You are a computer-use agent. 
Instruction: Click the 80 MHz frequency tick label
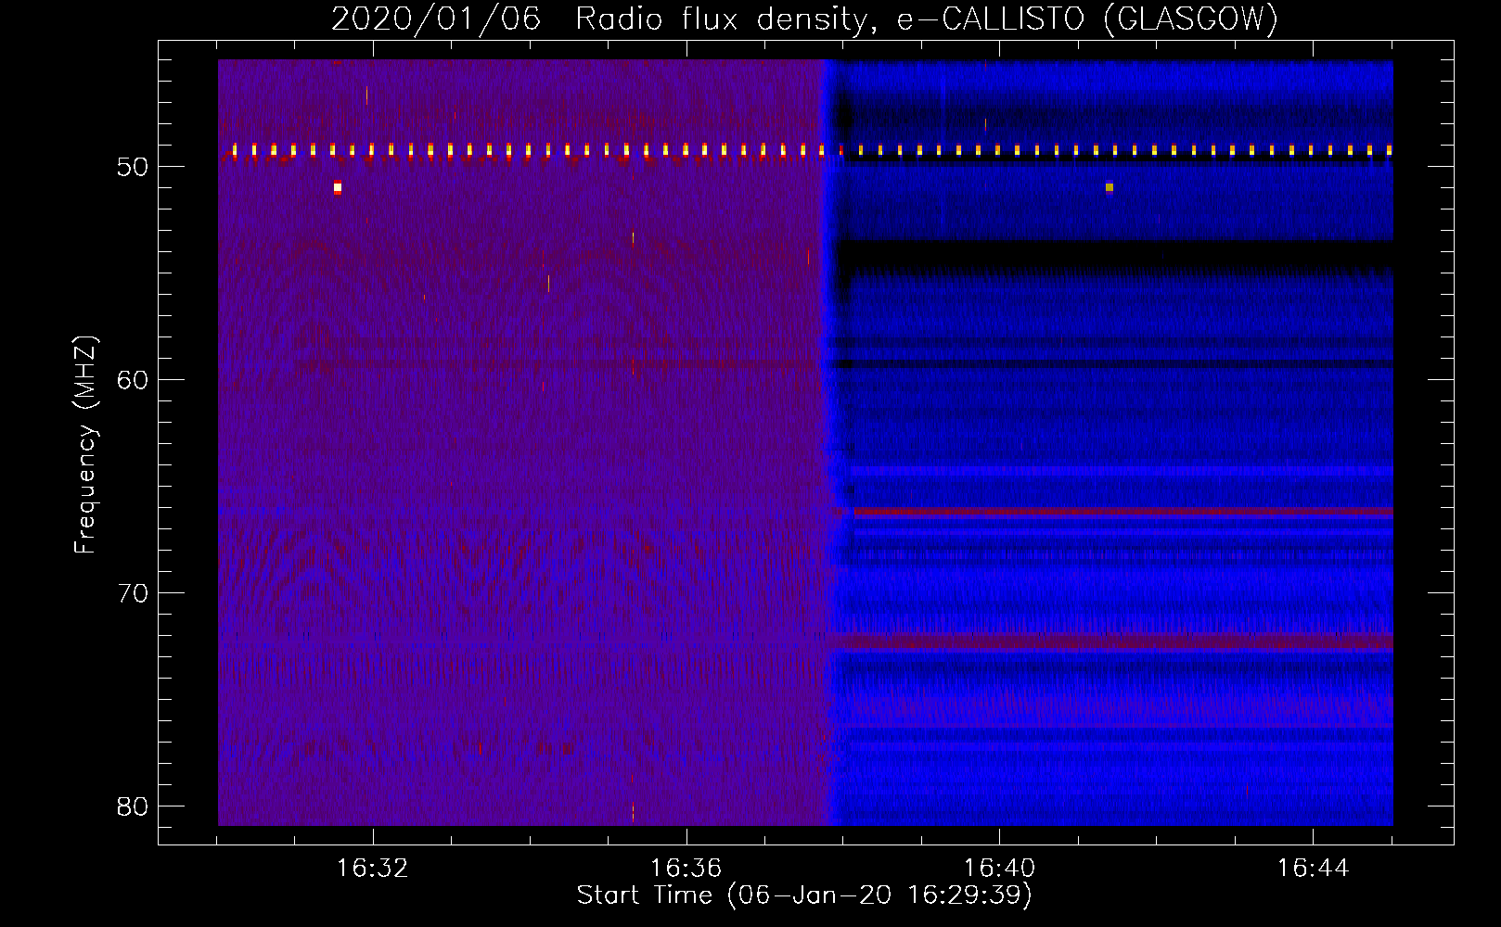pos(133,806)
